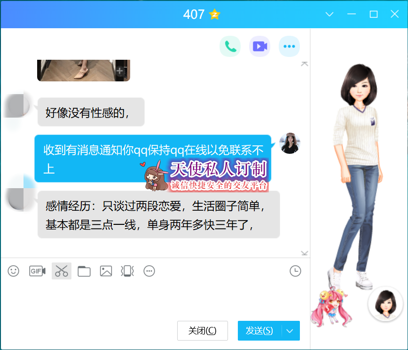Click the round avatar at bottom right
This screenshot has height=350, width=408.
point(385,304)
